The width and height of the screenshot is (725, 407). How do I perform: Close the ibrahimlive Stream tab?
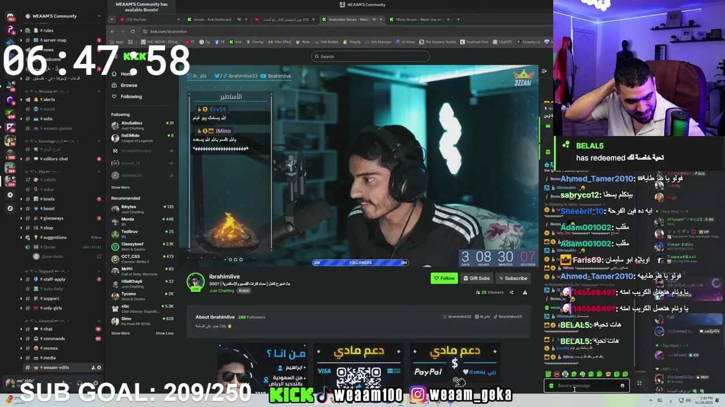[x=381, y=19]
